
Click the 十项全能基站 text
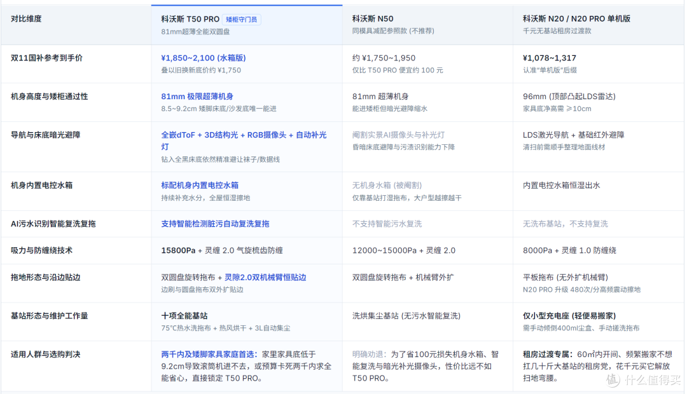pyautogui.click(x=184, y=316)
